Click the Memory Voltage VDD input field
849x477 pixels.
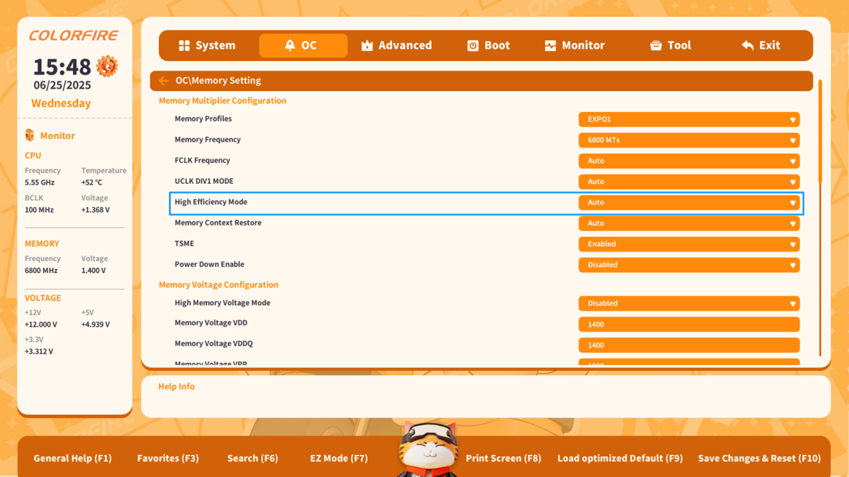click(689, 324)
